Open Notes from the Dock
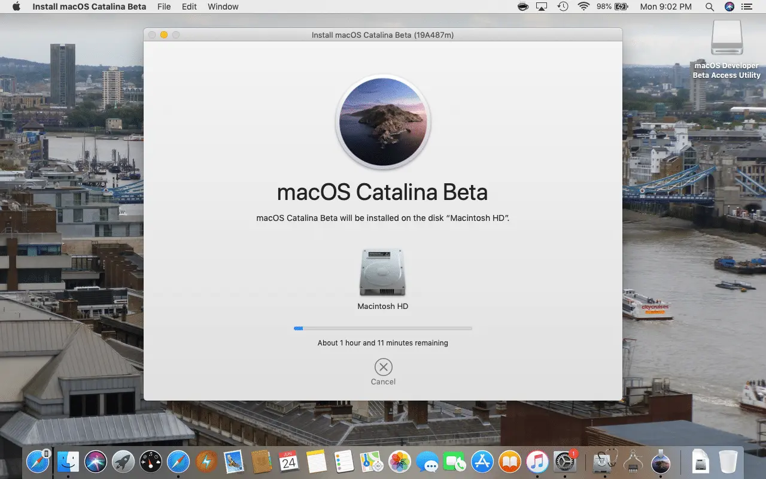The width and height of the screenshot is (766, 479). point(316,461)
